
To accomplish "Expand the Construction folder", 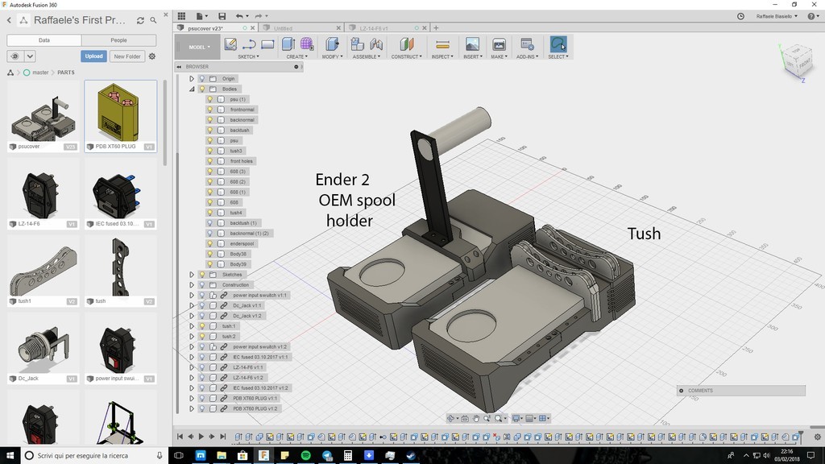I will [192, 285].
